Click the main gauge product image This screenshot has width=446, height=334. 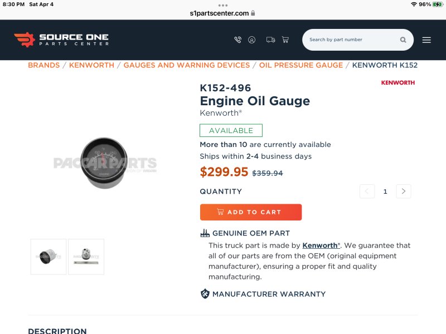click(x=105, y=163)
